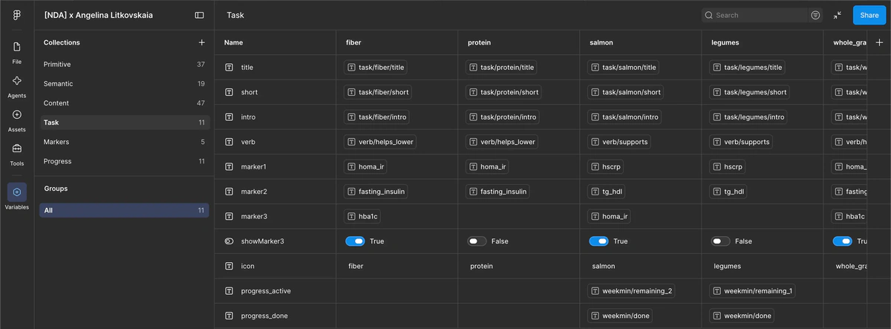Click tg_hdl chip in salmon column
891x329 pixels.
(x=607, y=192)
